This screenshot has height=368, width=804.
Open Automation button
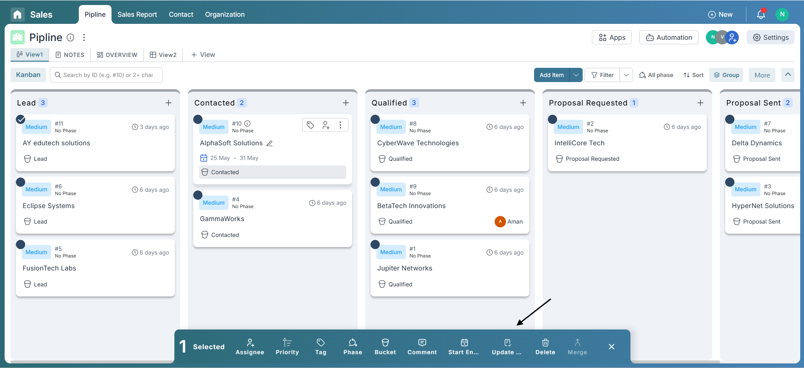[x=669, y=37]
